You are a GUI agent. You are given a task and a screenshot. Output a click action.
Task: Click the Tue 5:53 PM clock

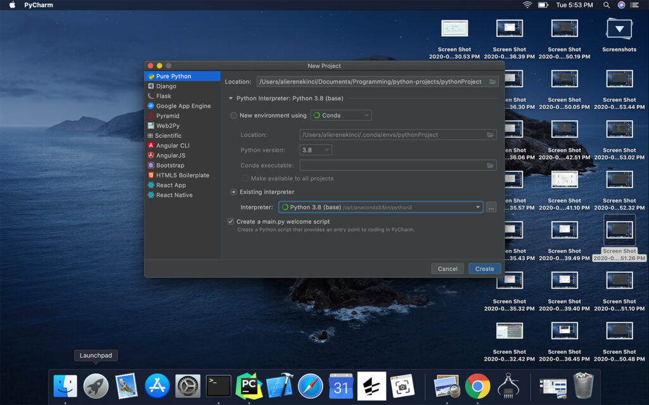pyautogui.click(x=574, y=5)
